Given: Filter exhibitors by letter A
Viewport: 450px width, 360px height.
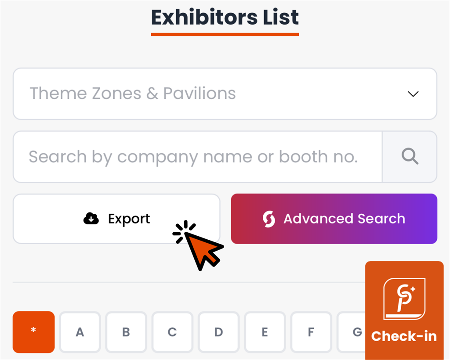Looking at the screenshot, I should tap(80, 332).
